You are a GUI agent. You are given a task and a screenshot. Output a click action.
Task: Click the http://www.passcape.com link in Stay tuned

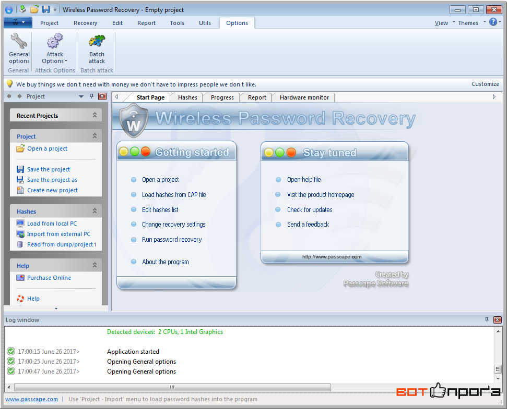tap(332, 257)
